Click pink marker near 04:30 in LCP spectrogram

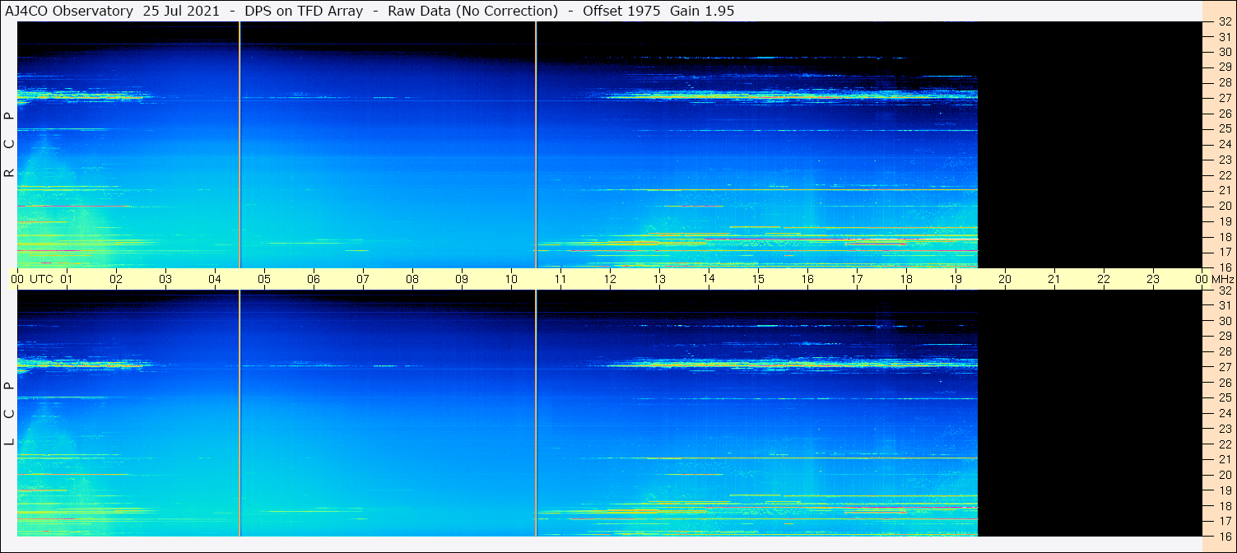pyautogui.click(x=239, y=413)
